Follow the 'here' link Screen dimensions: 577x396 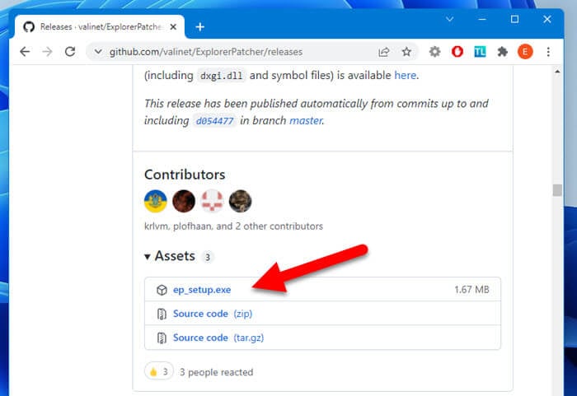point(406,76)
